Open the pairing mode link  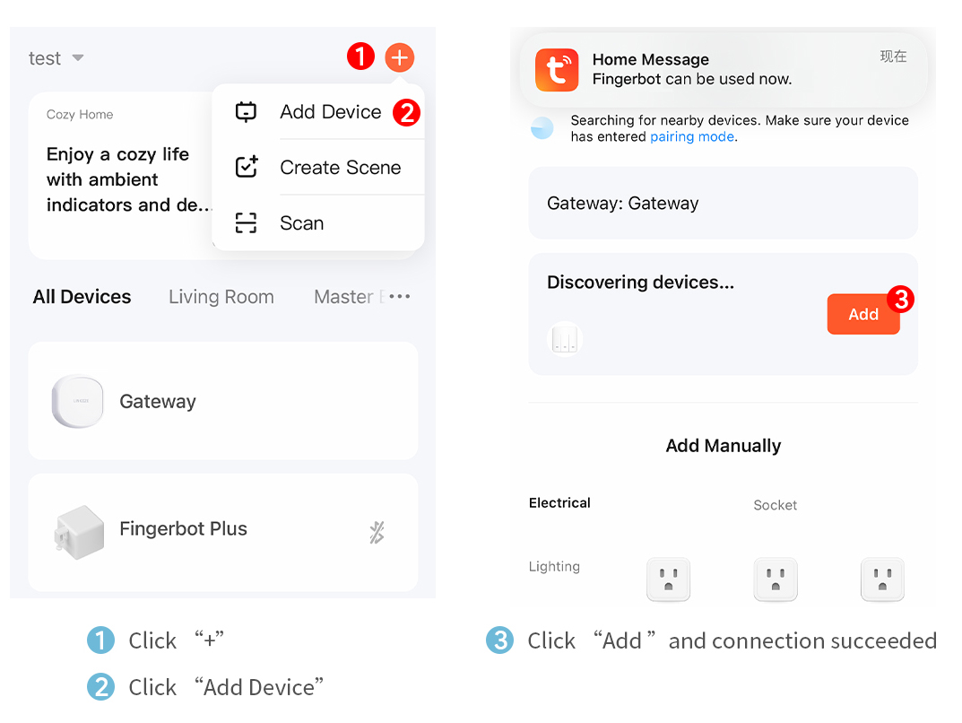(692, 137)
